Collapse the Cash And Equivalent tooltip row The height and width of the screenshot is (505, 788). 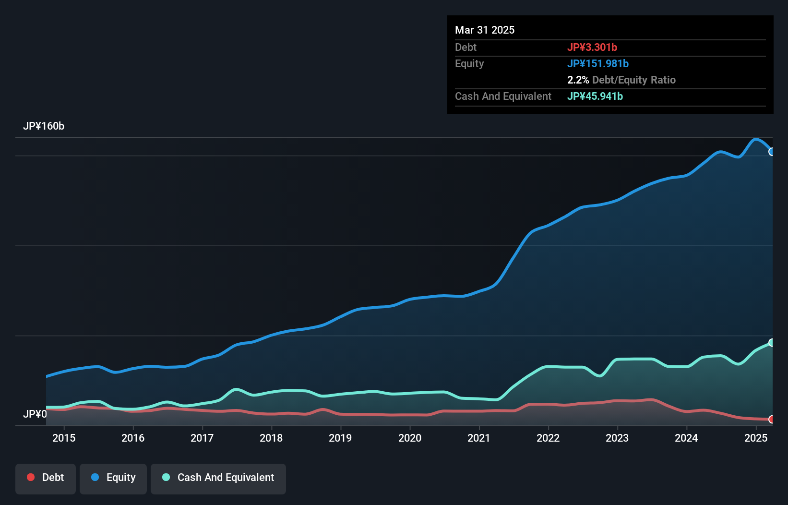click(x=503, y=96)
